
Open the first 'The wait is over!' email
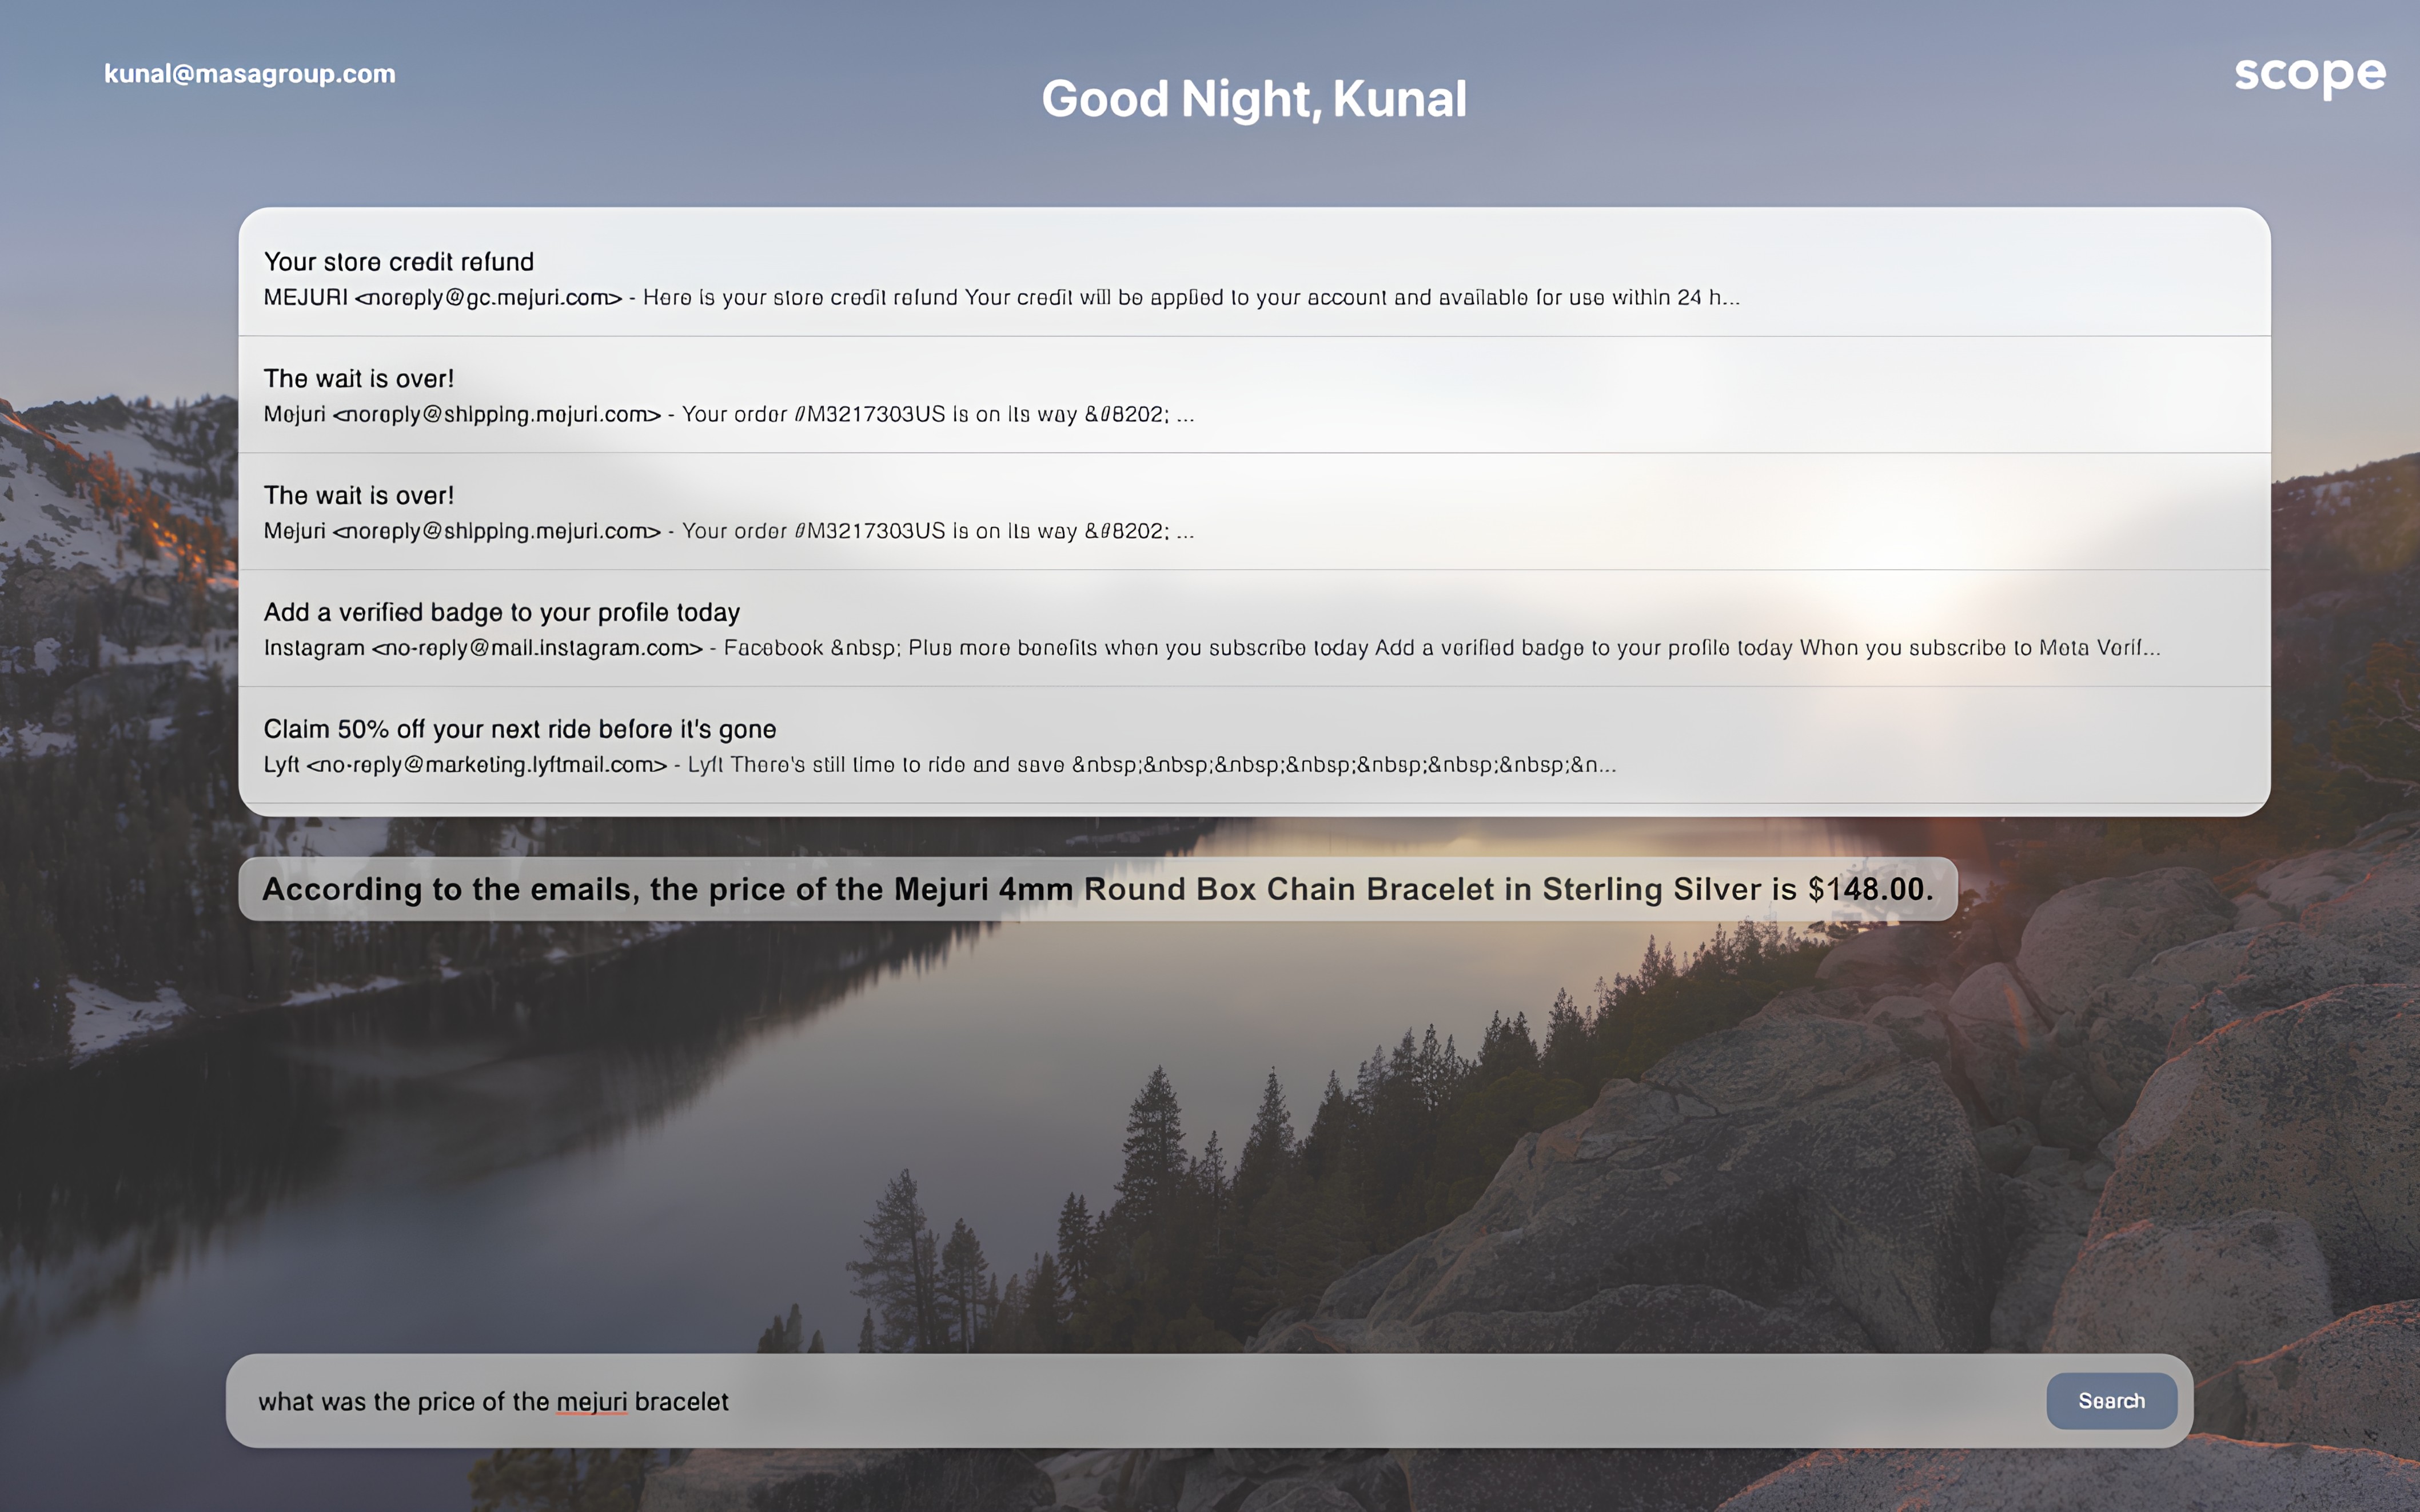click(358, 379)
